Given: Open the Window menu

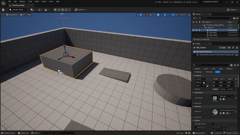Looking at the screenshot, I should click(x=22, y=1).
